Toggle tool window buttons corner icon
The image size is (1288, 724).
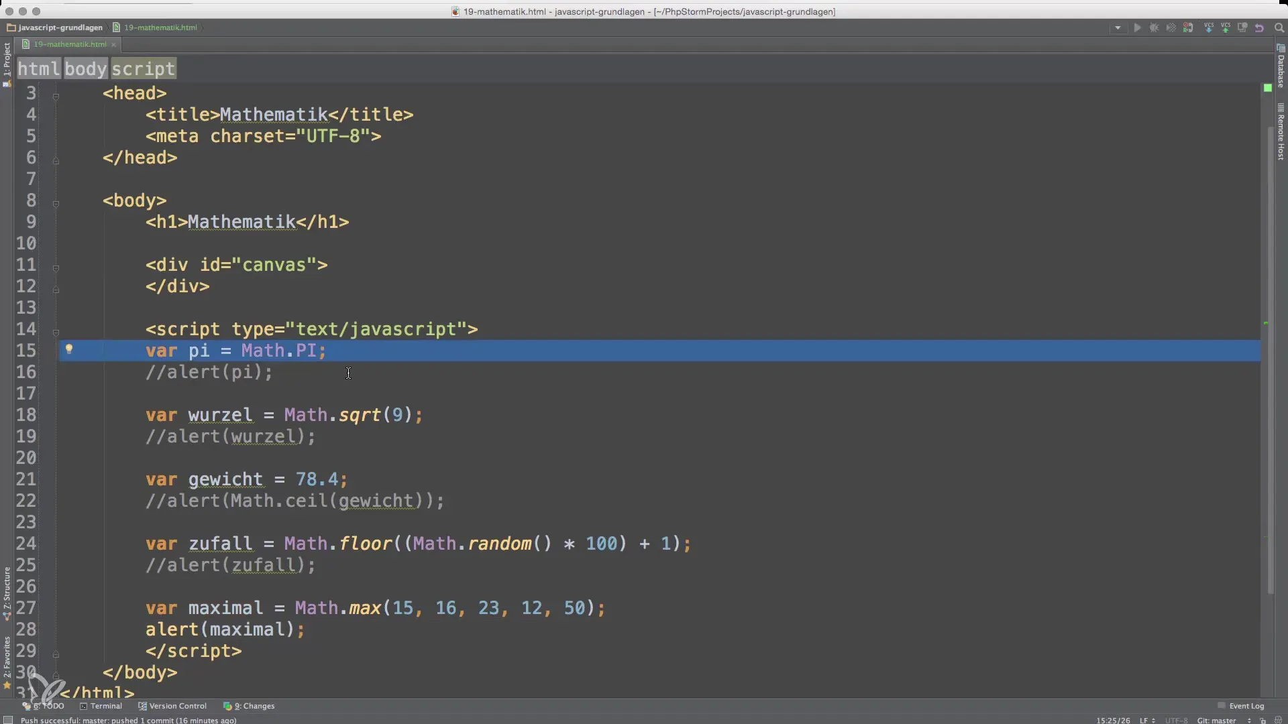point(8,720)
